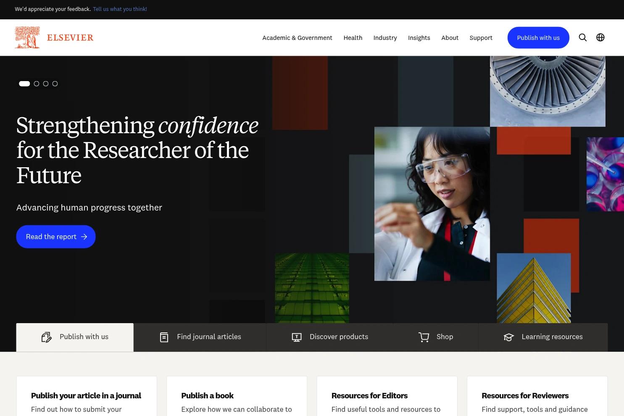The width and height of the screenshot is (624, 416).
Task: Click the arrow in Read the report
Action: [x=84, y=237]
